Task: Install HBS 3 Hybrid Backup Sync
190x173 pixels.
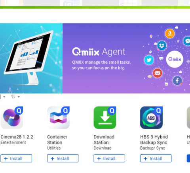Action: (x=156, y=158)
